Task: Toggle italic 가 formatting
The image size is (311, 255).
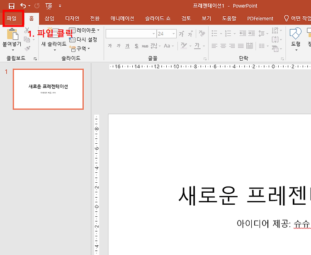Action: pos(119,46)
